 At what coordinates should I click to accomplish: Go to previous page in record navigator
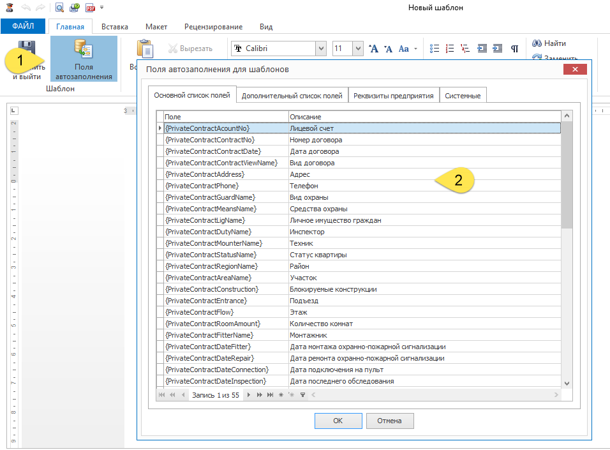point(172,394)
